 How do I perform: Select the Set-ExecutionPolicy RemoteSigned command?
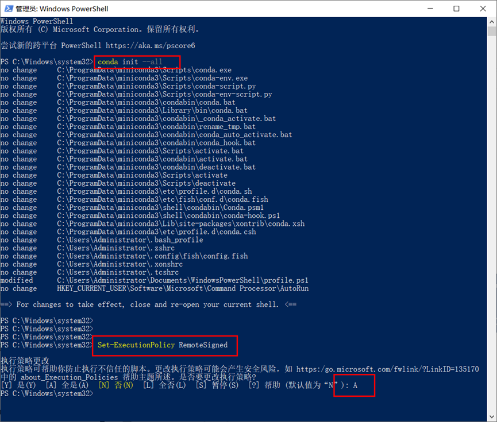tap(164, 345)
